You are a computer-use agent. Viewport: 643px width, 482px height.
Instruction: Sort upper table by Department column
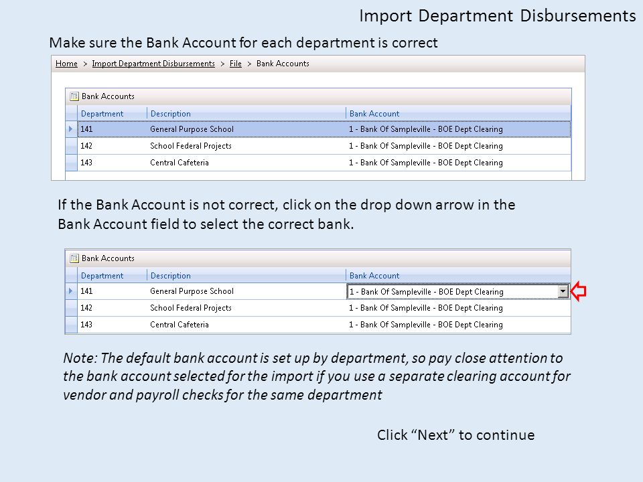pyautogui.click(x=112, y=114)
